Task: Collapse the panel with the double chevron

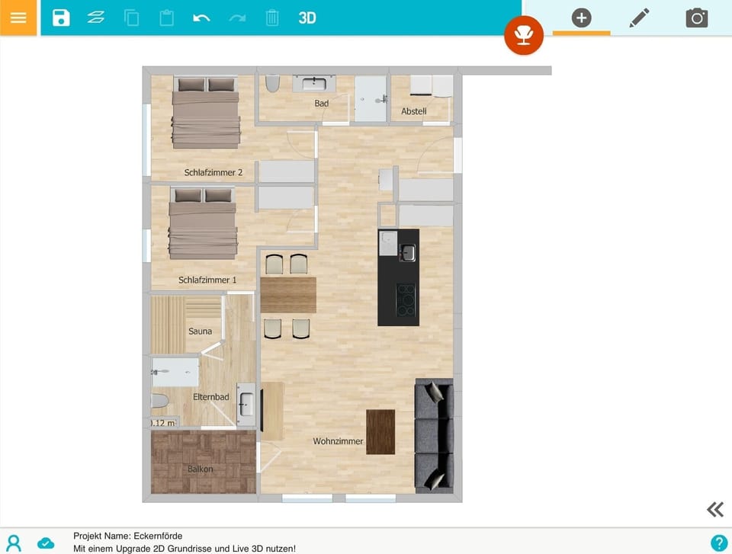Action: coord(714,509)
